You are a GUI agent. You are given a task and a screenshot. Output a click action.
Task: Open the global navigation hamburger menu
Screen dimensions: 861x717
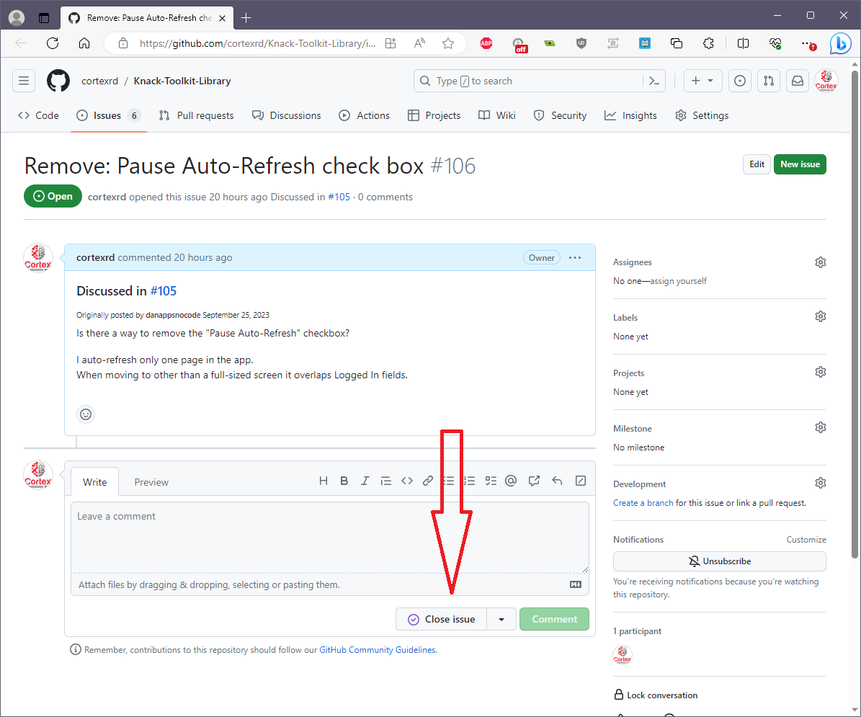tap(24, 81)
